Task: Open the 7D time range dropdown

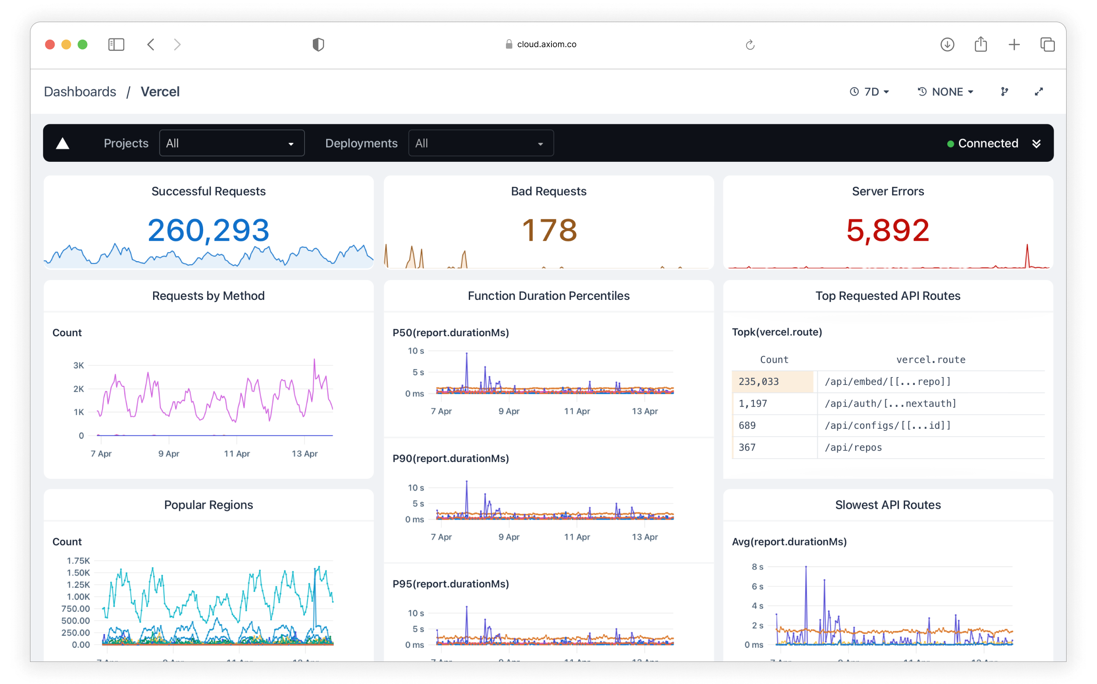Action: point(869,92)
